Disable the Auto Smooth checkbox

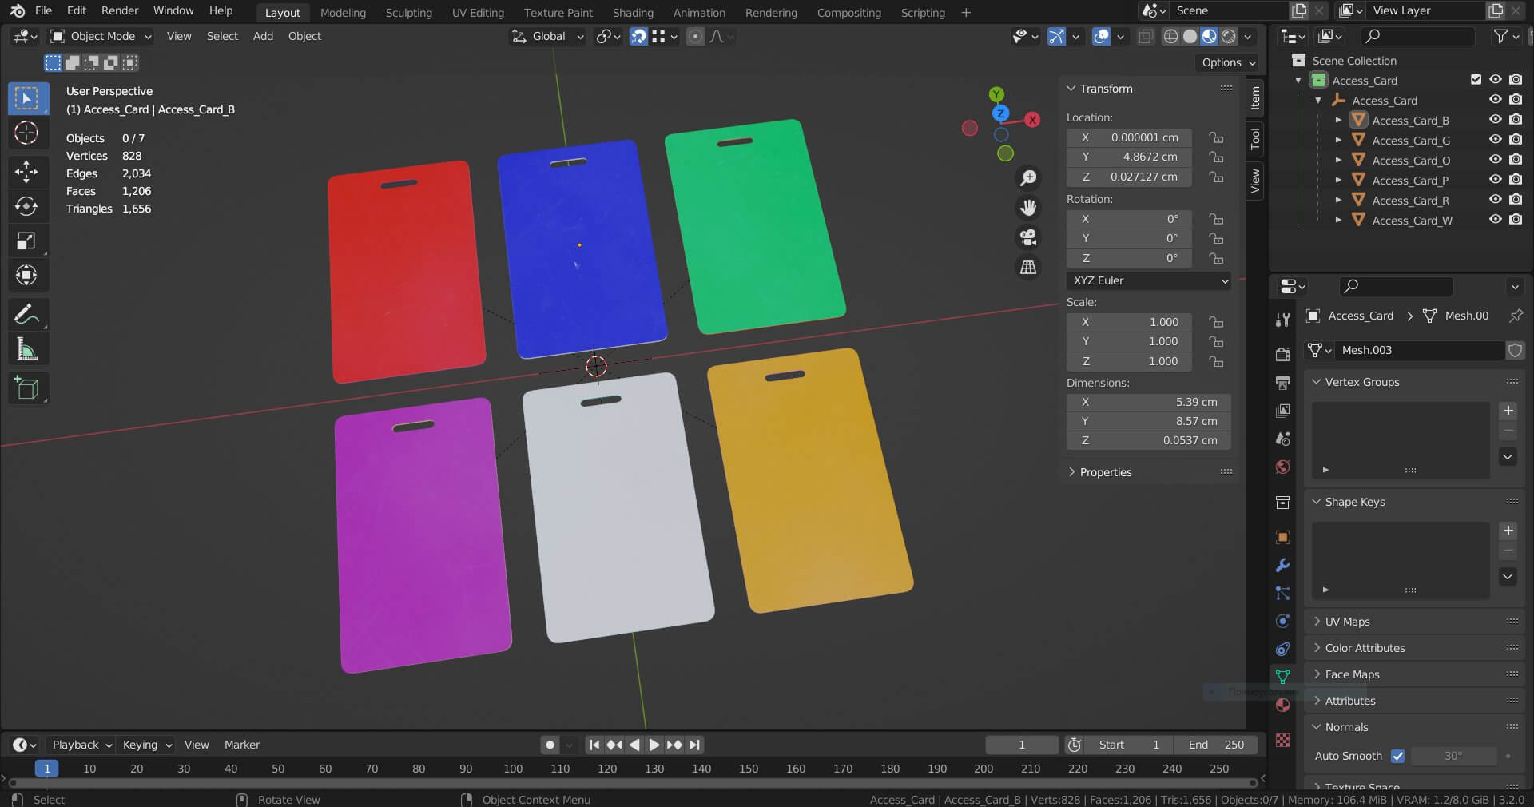pos(1397,756)
